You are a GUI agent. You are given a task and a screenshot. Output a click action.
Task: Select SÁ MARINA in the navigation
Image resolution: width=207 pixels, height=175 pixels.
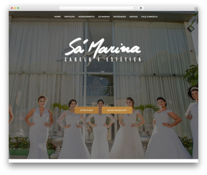click(104, 17)
